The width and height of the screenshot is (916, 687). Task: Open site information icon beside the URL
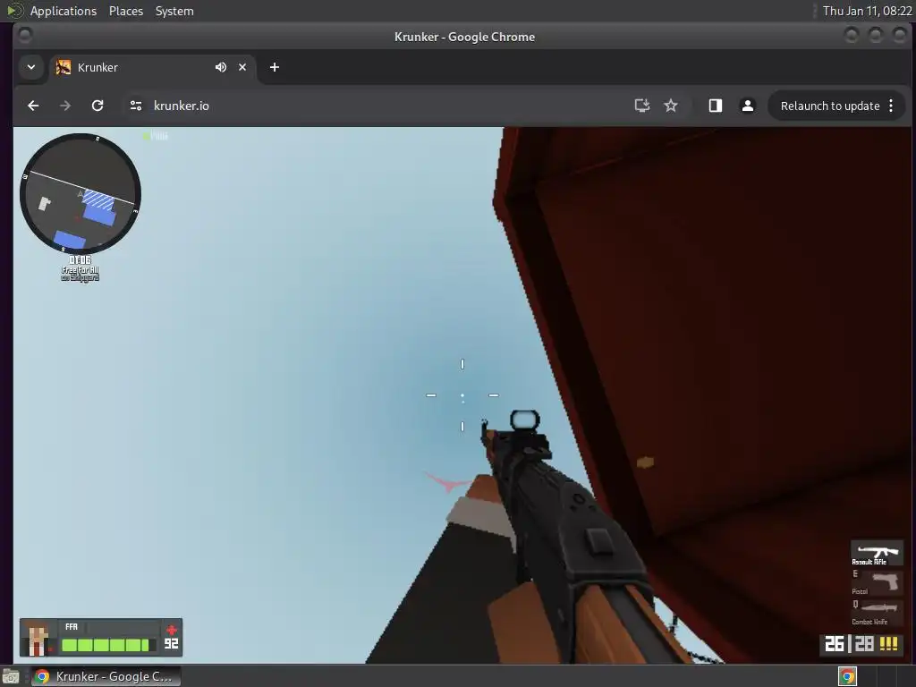click(136, 106)
